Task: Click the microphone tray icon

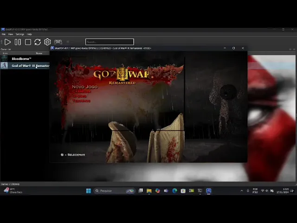Action: click(248, 191)
